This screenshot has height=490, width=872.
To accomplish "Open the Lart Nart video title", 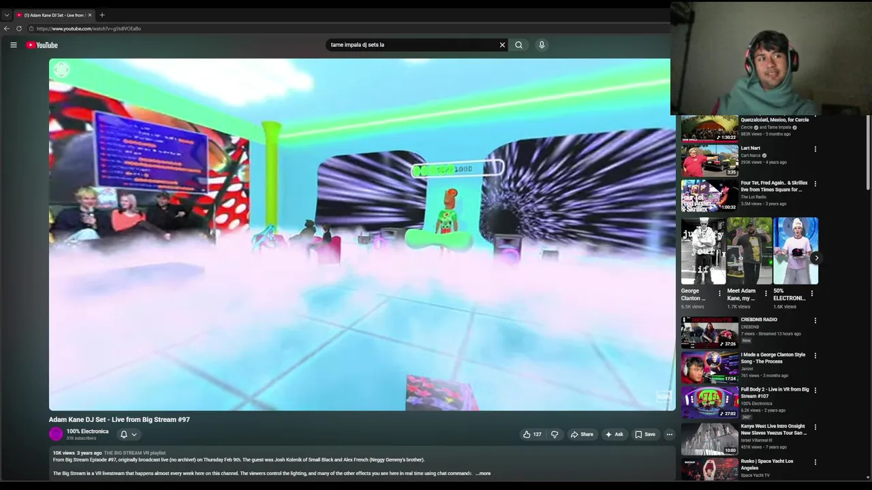I will (750, 148).
